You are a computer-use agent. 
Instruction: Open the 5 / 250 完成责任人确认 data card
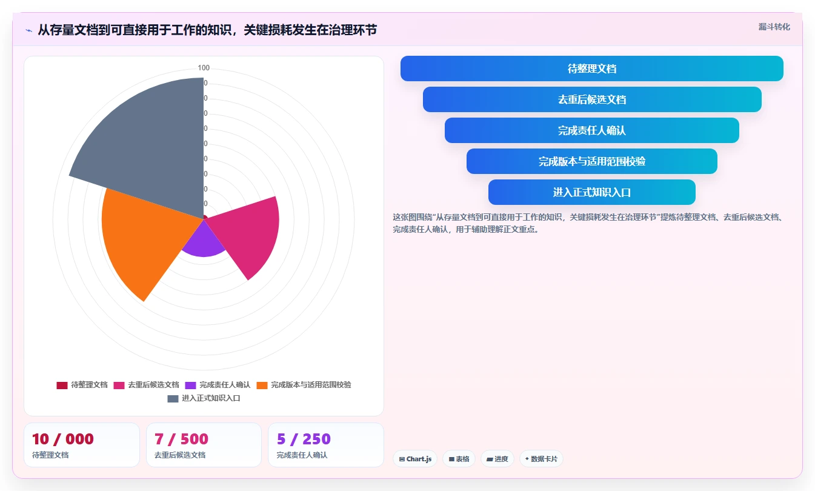tap(326, 445)
